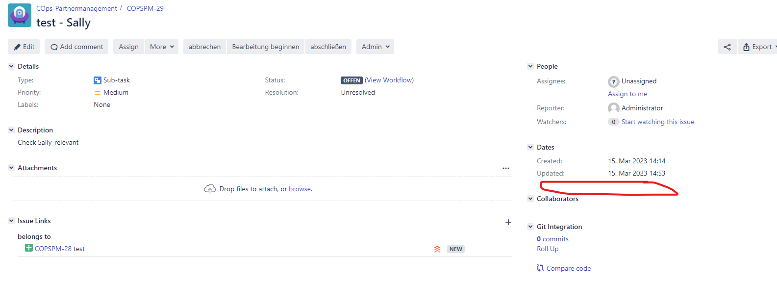Click the green COPSPM-28 issue type icon

[x=29, y=248]
